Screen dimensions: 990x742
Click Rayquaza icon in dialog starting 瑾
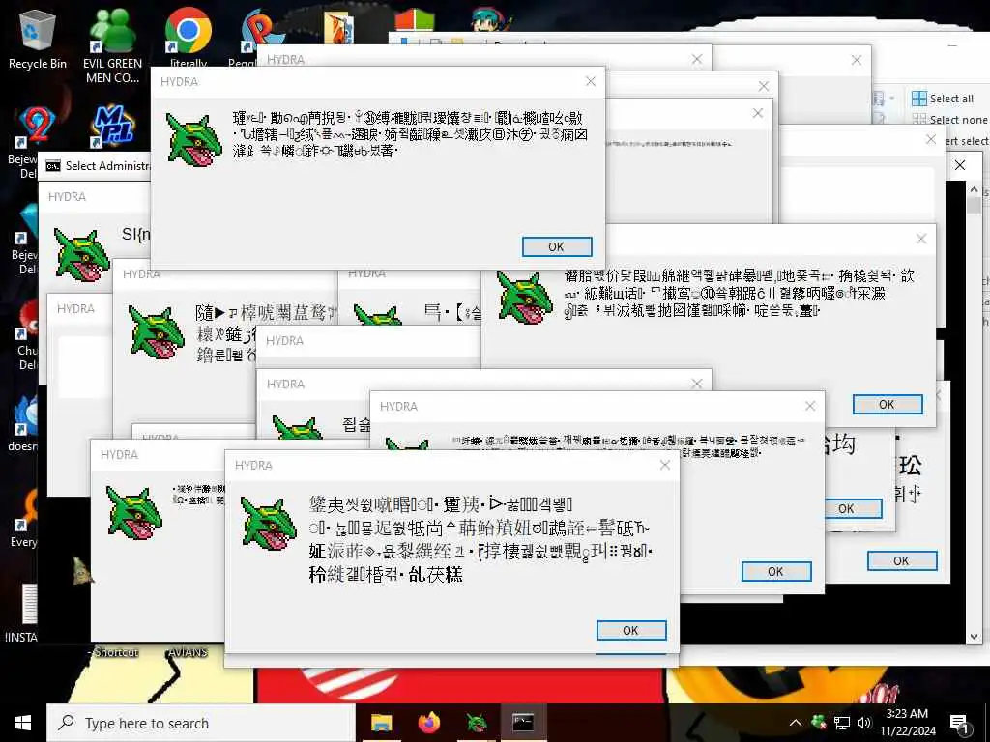tap(193, 140)
